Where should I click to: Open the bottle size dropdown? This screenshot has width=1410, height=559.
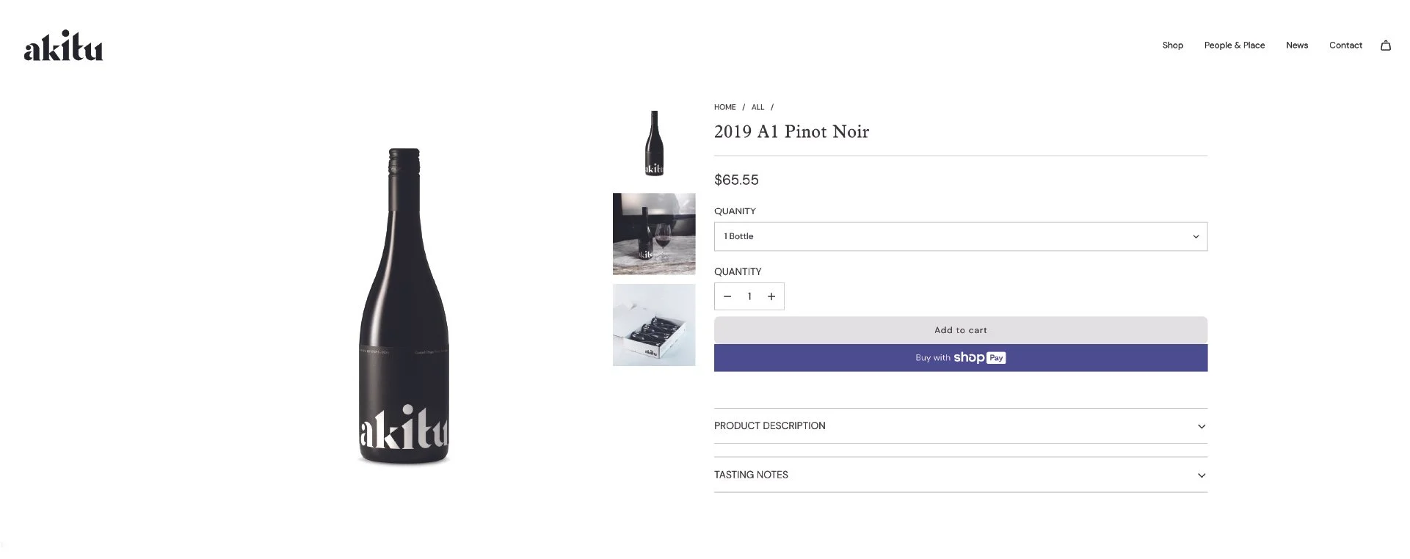click(x=960, y=236)
